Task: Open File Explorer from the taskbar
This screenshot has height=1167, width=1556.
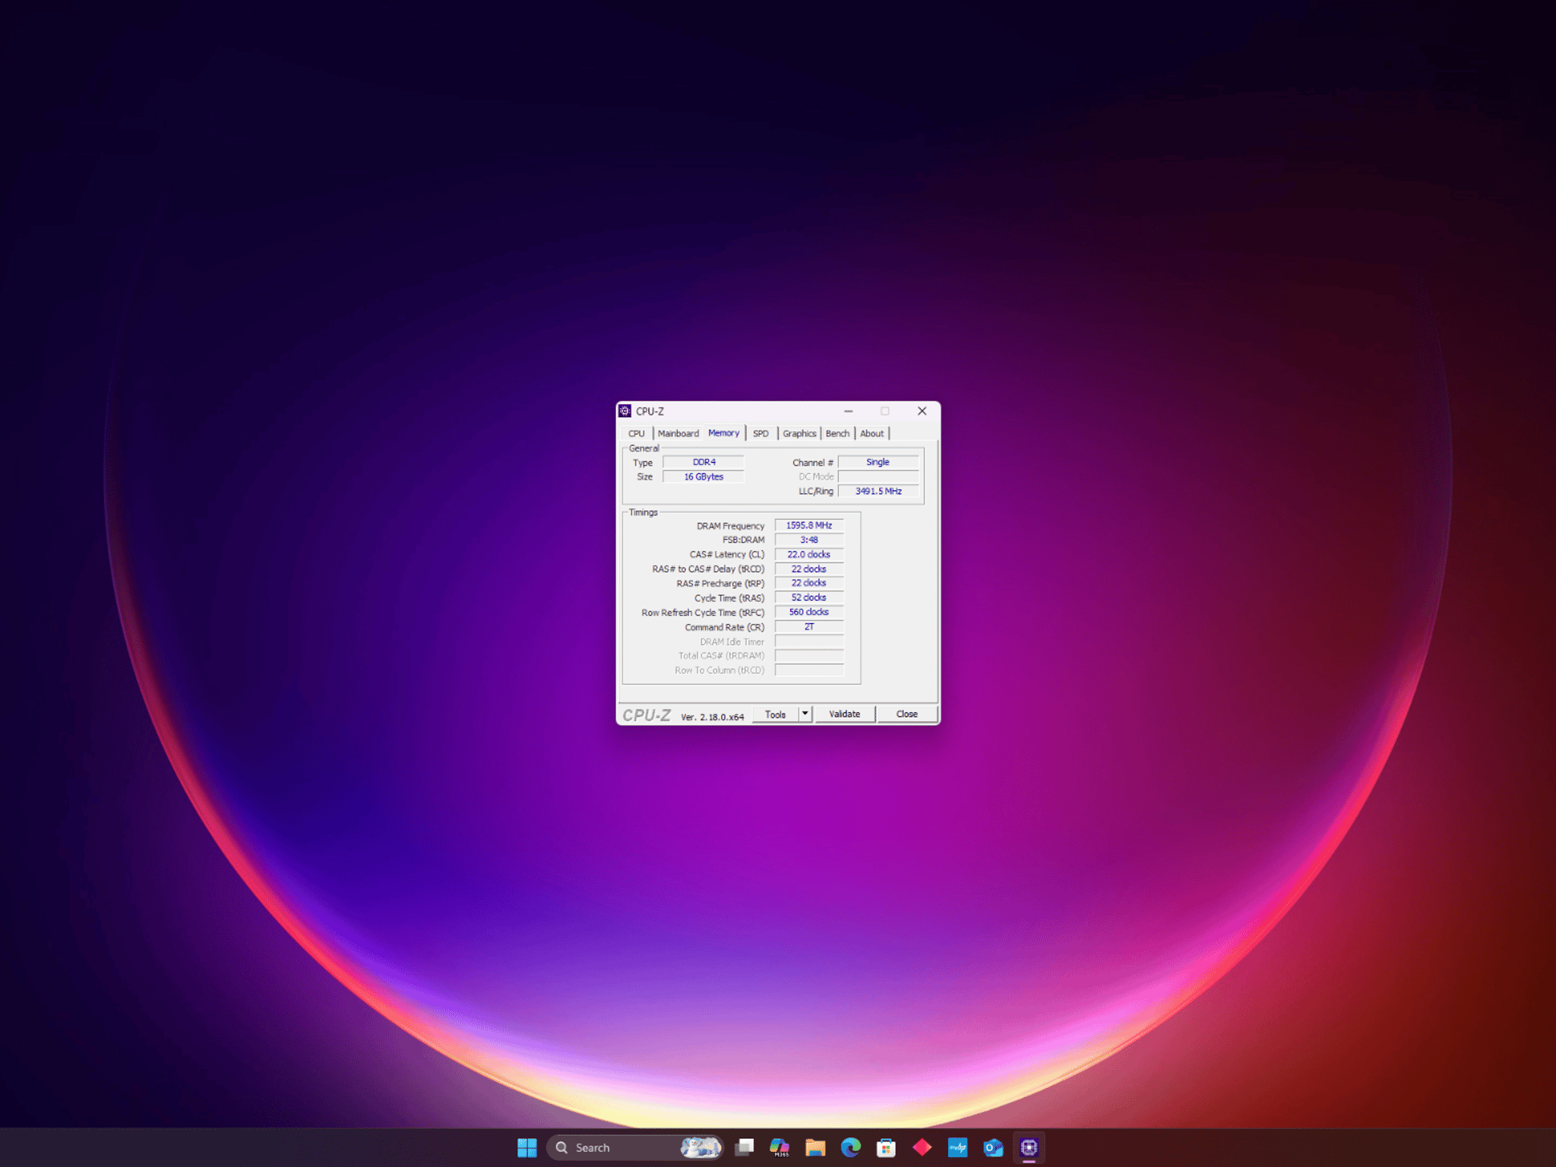Action: tap(815, 1147)
